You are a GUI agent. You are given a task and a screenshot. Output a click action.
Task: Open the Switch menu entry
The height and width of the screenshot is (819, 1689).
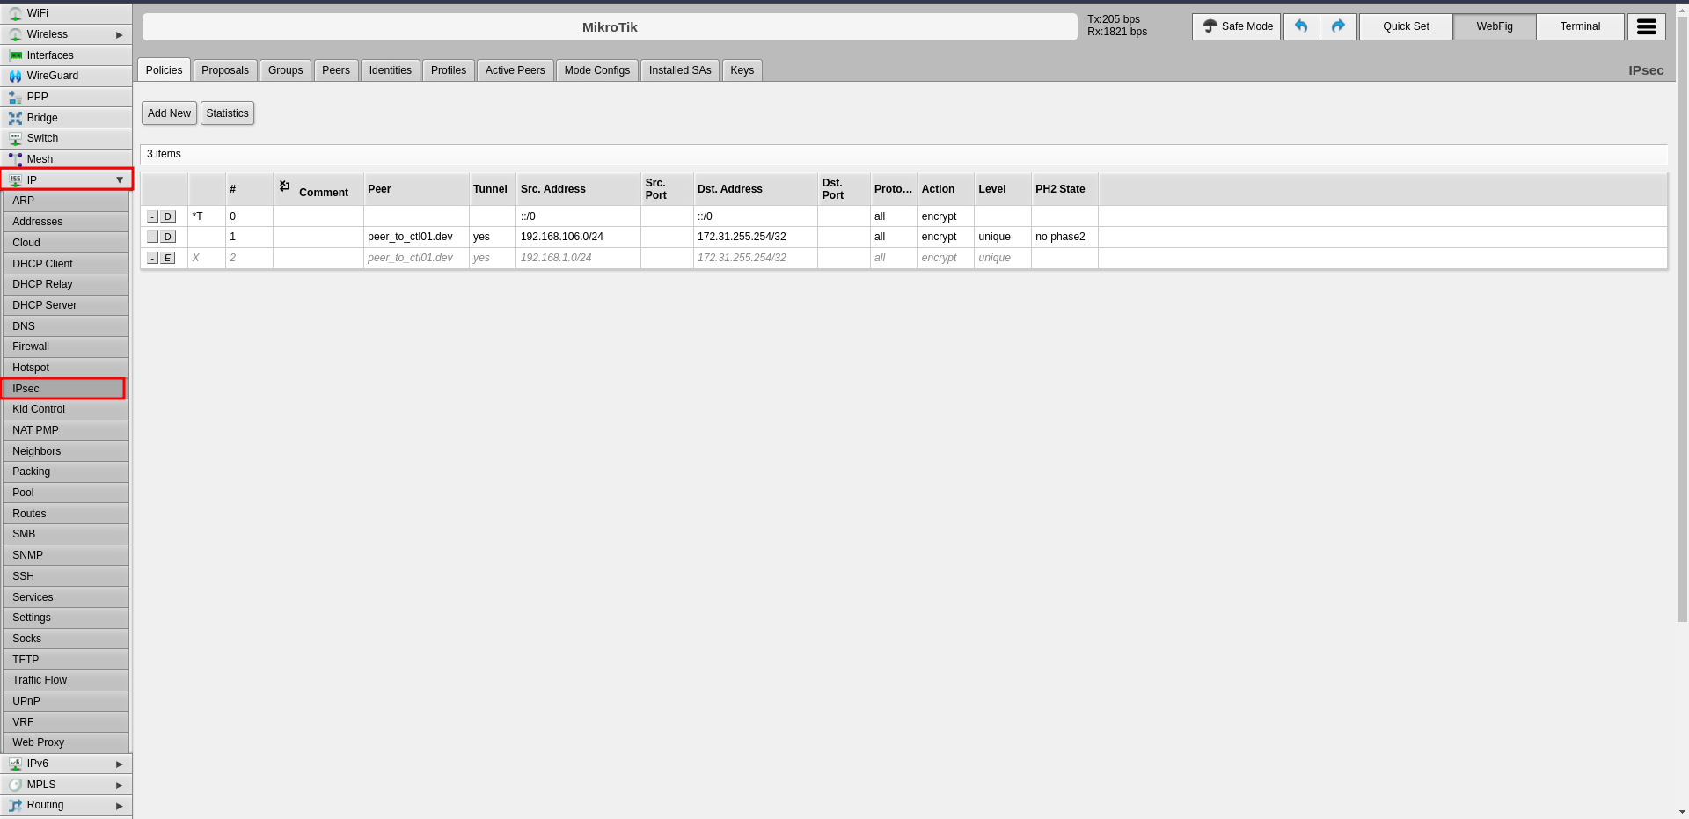click(42, 138)
